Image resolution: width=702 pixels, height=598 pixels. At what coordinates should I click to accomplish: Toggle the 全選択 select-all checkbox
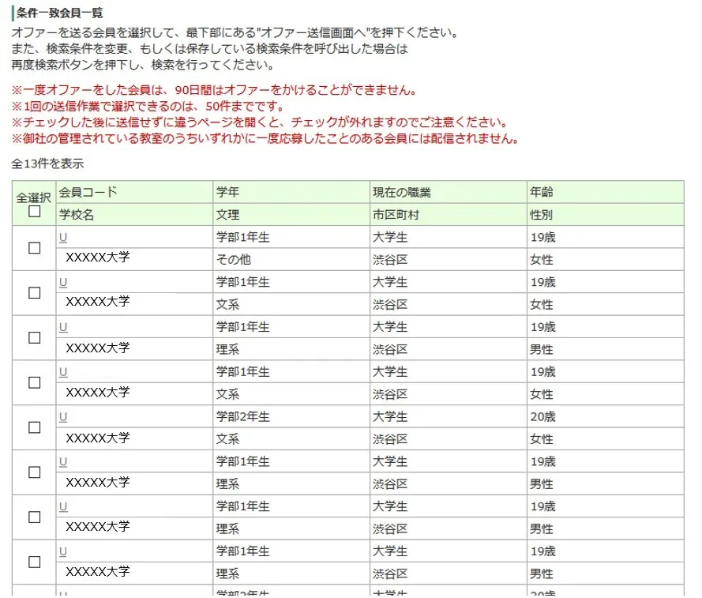34,212
